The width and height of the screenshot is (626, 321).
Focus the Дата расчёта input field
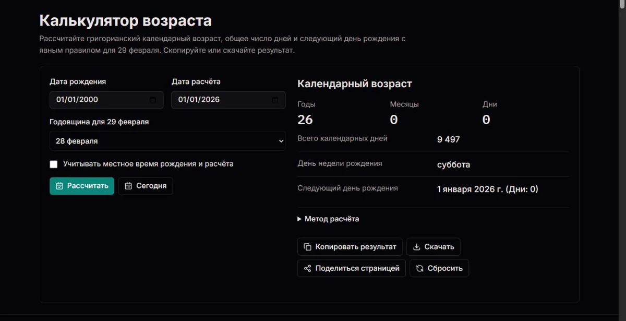(228, 100)
